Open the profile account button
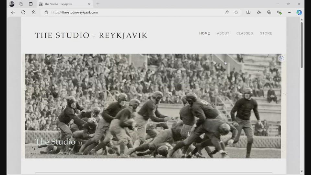 click(x=12, y=4)
